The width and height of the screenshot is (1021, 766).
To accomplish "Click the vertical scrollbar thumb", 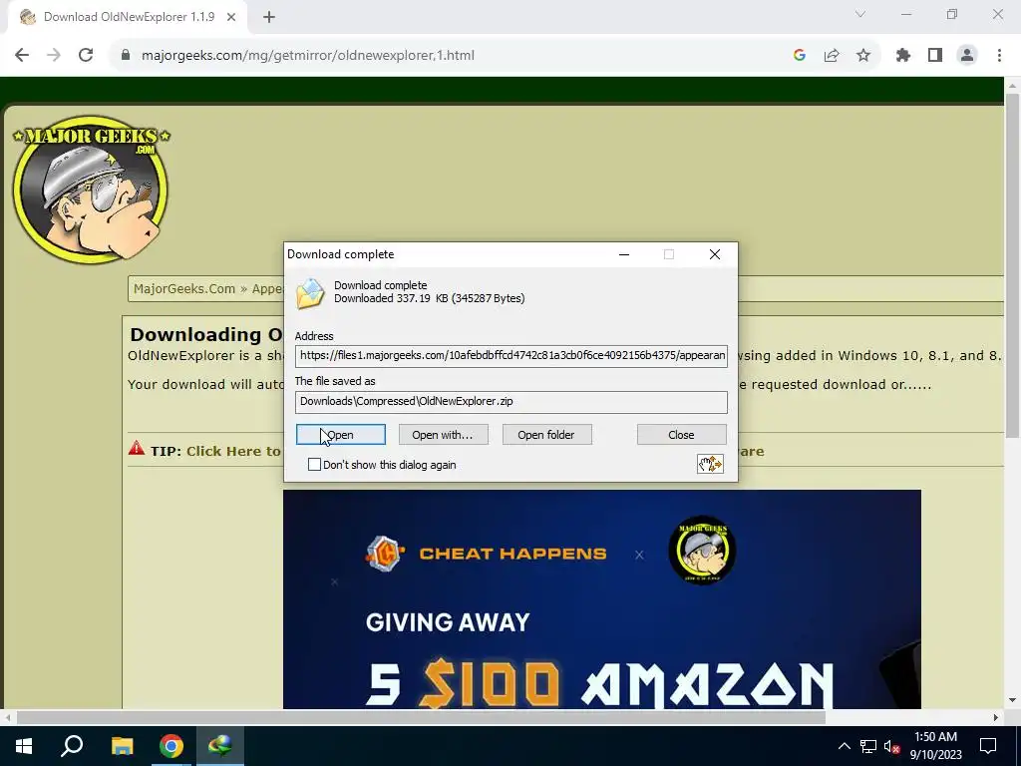I will 1012,265.
